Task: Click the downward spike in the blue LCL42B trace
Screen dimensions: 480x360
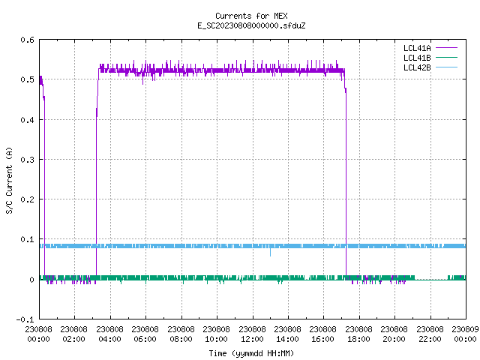Action: click(270, 252)
